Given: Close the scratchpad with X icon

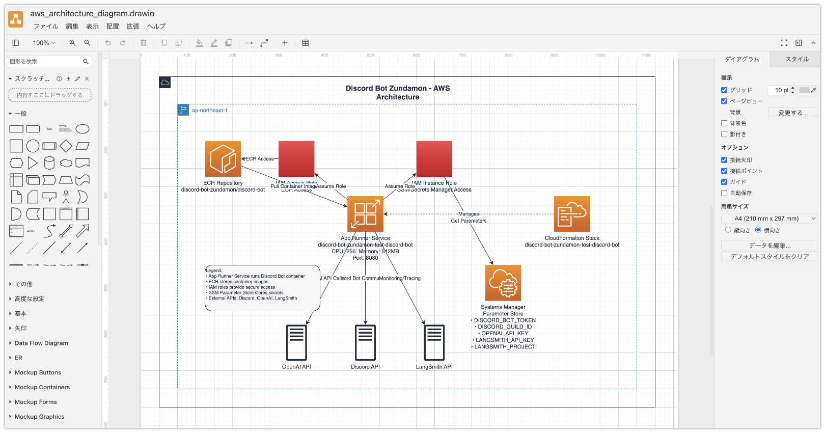Looking at the screenshot, I should pos(87,78).
